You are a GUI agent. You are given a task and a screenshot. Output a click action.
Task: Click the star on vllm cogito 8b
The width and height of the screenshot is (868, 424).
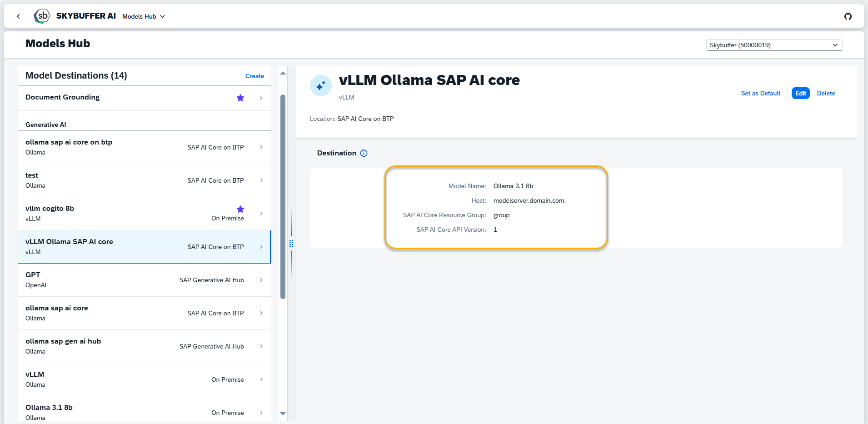[x=240, y=209]
